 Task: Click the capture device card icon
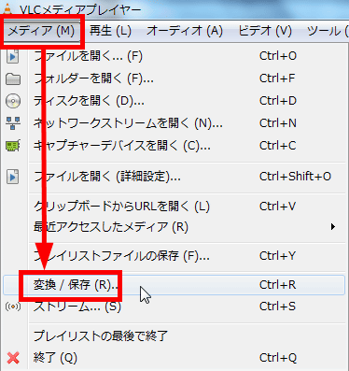click(x=13, y=146)
